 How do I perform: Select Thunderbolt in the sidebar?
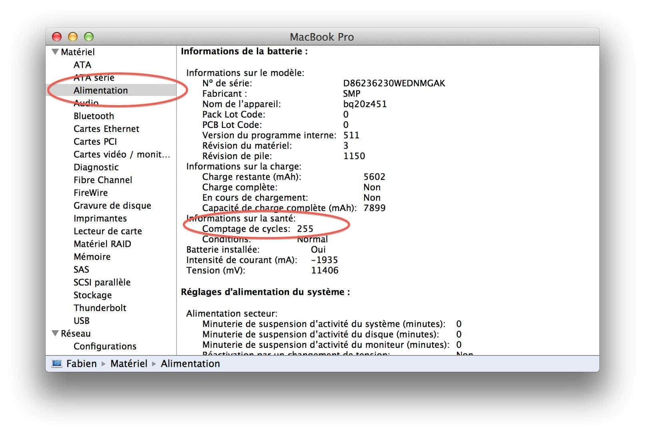coord(100,308)
